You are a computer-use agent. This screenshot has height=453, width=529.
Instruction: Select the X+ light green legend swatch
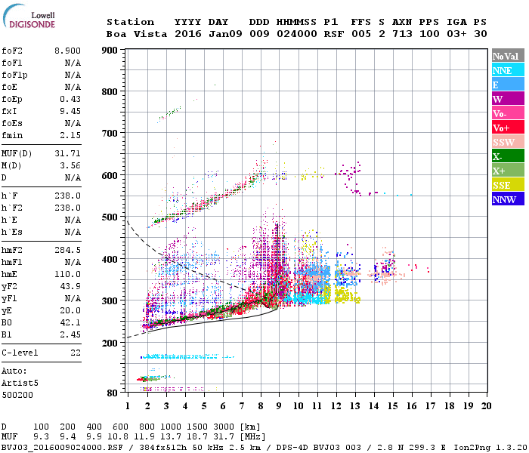[508, 171]
